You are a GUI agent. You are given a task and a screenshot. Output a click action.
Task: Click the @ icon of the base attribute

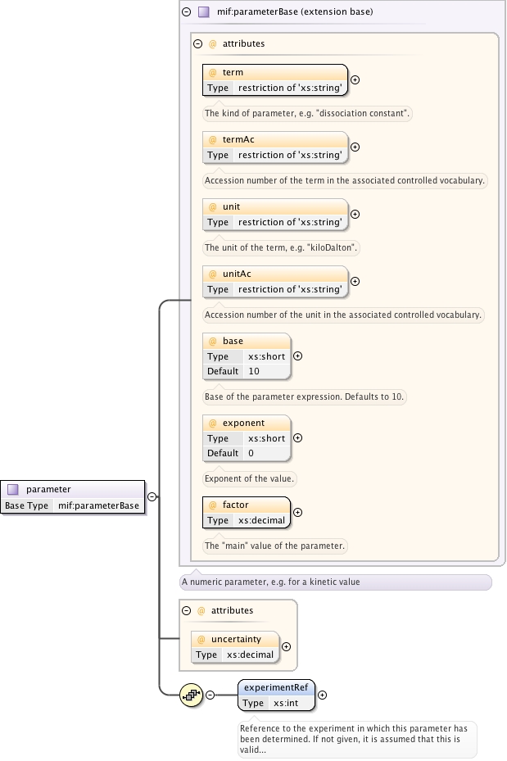(x=212, y=341)
